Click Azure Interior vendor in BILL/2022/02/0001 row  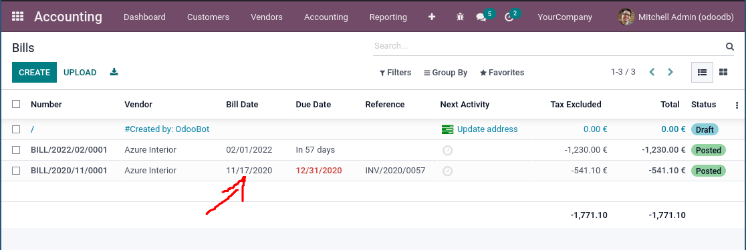click(x=150, y=150)
